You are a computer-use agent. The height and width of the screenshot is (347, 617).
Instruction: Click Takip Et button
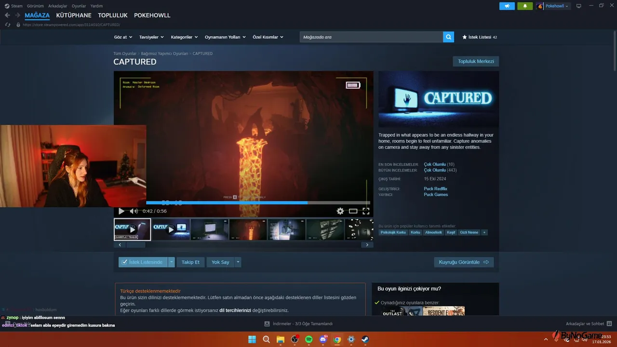click(190, 262)
